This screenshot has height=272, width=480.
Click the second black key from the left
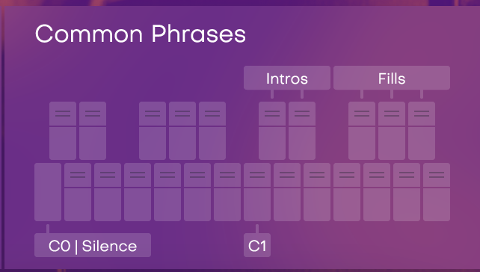click(x=93, y=131)
